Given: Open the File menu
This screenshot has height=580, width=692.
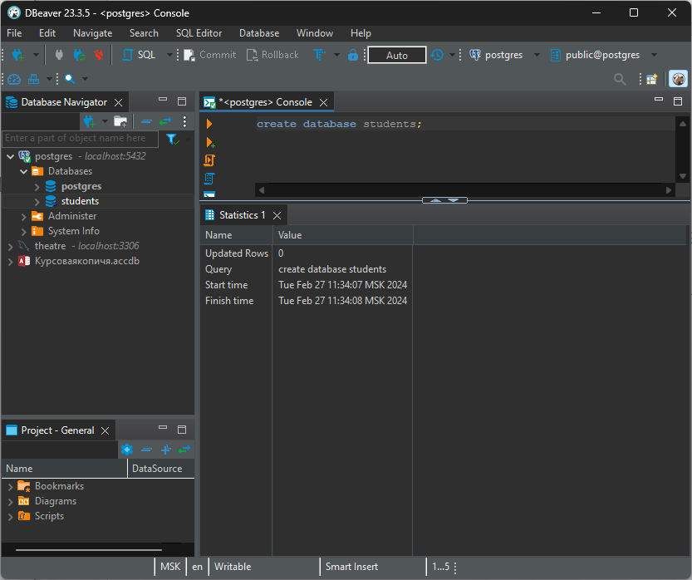Looking at the screenshot, I should [14, 33].
